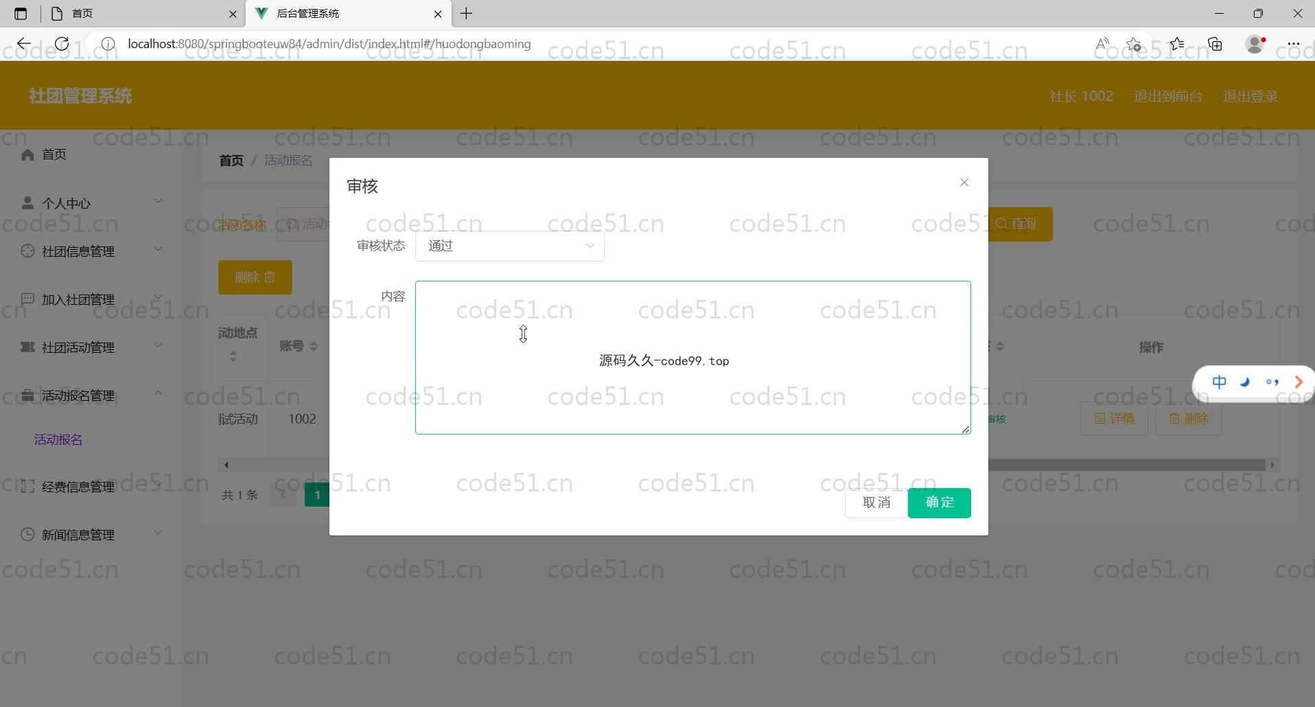Image resolution: width=1315 pixels, height=707 pixels.
Task: Expand 个人中心 sidebar menu
Action: (x=91, y=203)
